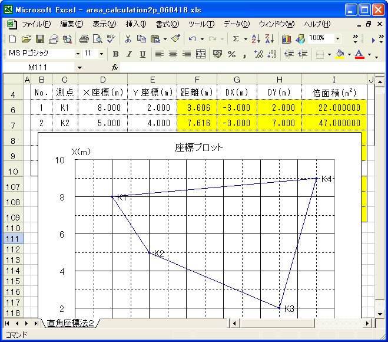Open the zoom percentage dropdown
Screen dimensions: 388x342
coord(337,38)
